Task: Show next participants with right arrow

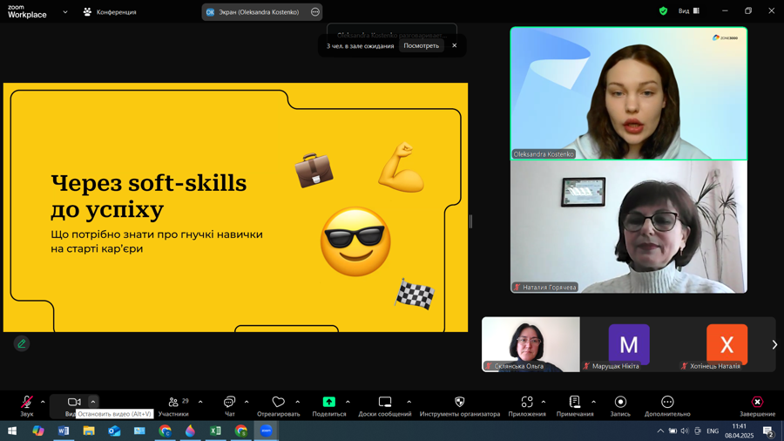Action: pos(774,344)
